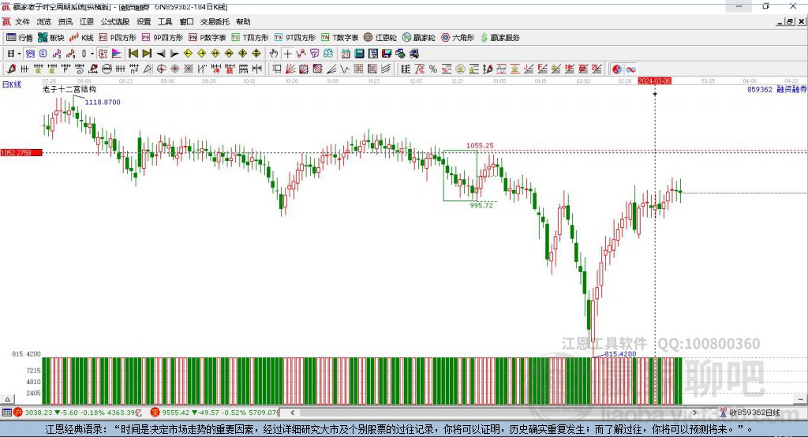Select the 六角形 hexagon tool
Image resolution: width=808 pixels, height=437 pixels.
pos(457,37)
